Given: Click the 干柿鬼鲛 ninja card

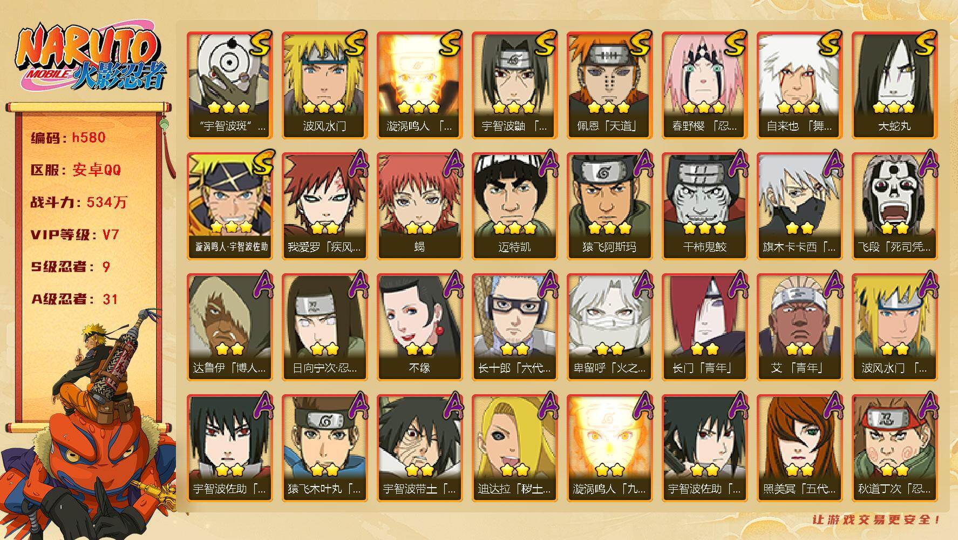Looking at the screenshot, I should (x=705, y=206).
